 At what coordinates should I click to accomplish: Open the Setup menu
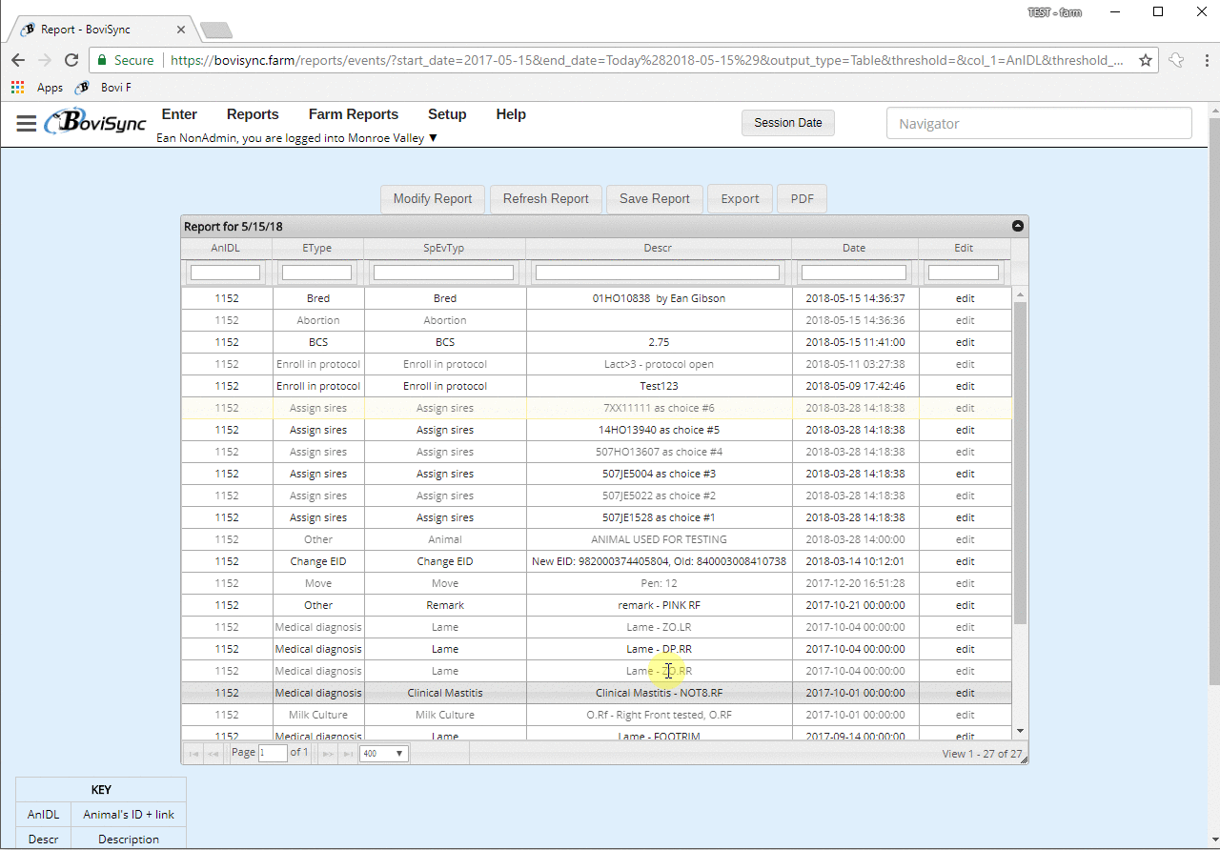[447, 114]
